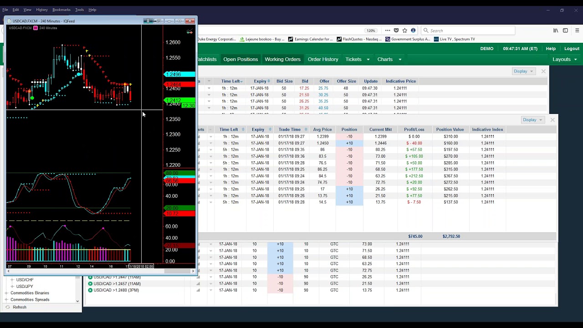Bookmark this page with the star icon
Image resolution: width=583 pixels, height=328 pixels.
(404, 31)
